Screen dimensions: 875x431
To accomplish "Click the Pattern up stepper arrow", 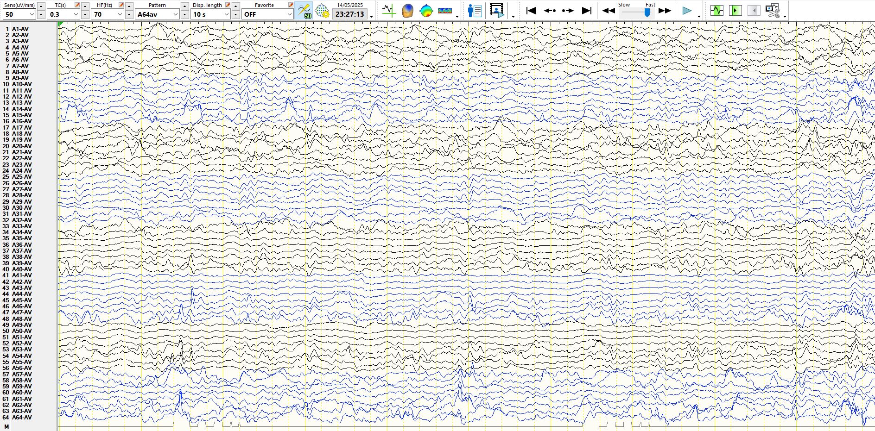I will (185, 6).
